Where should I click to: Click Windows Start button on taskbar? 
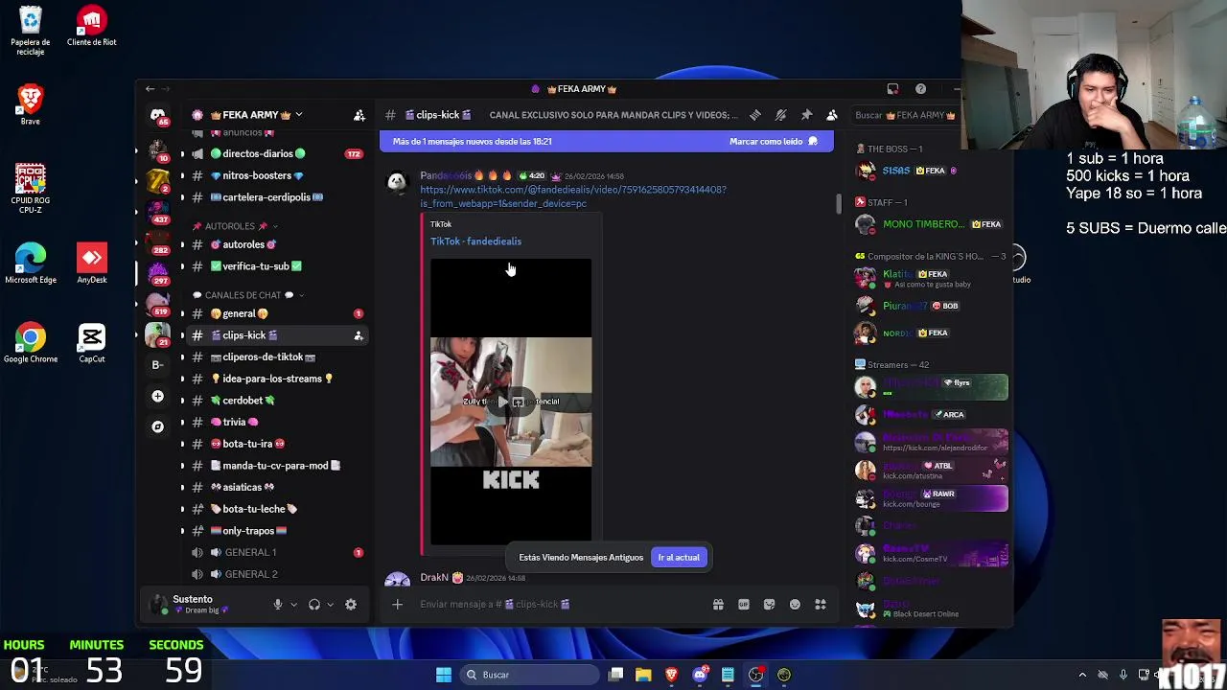pyautogui.click(x=444, y=675)
